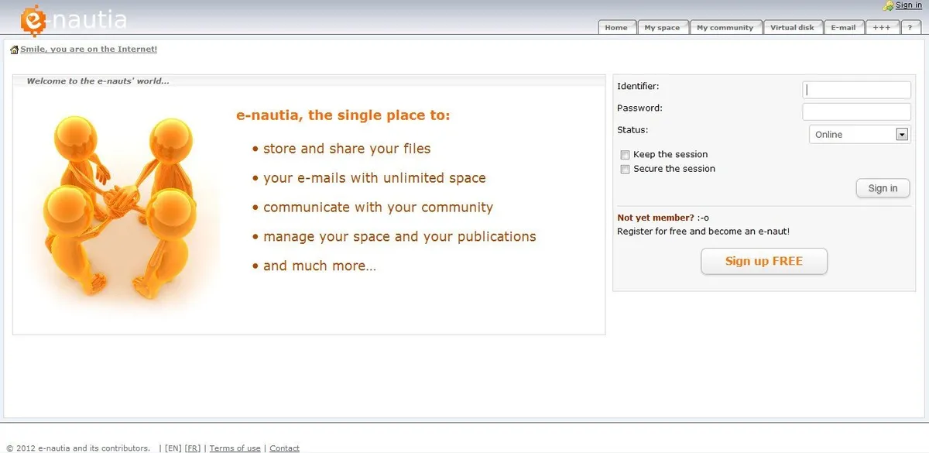
Task: Click 'Welcome to the e-nauts' world...' header
Action: [98, 81]
